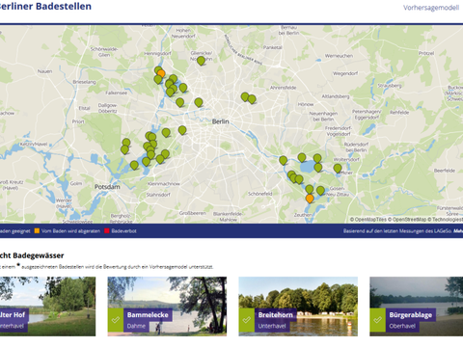Click the left marker of the pair near Ahrensfelde
The width and height of the screenshot is (463, 347).
(245, 96)
